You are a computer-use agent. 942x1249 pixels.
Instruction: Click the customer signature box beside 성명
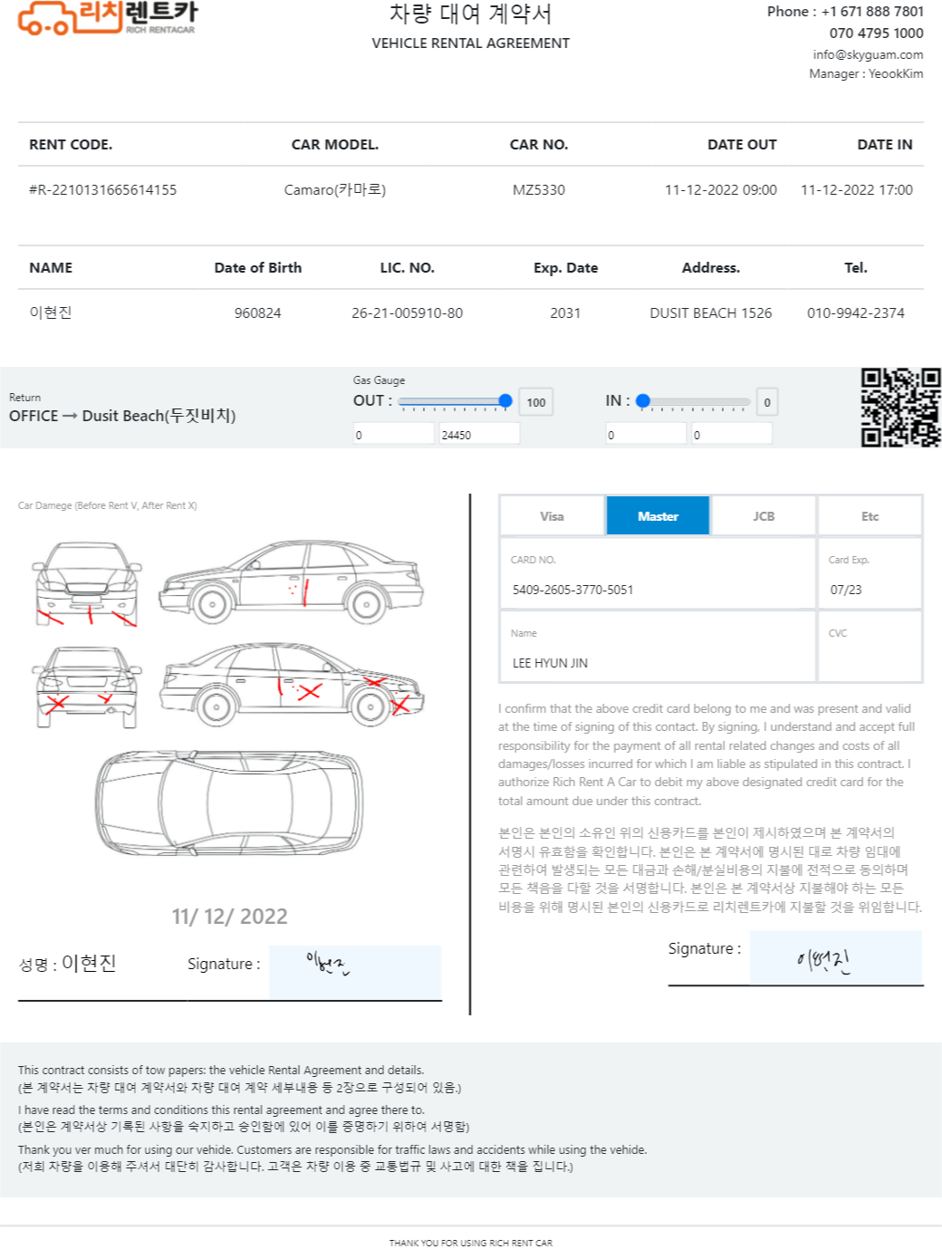click(355, 973)
